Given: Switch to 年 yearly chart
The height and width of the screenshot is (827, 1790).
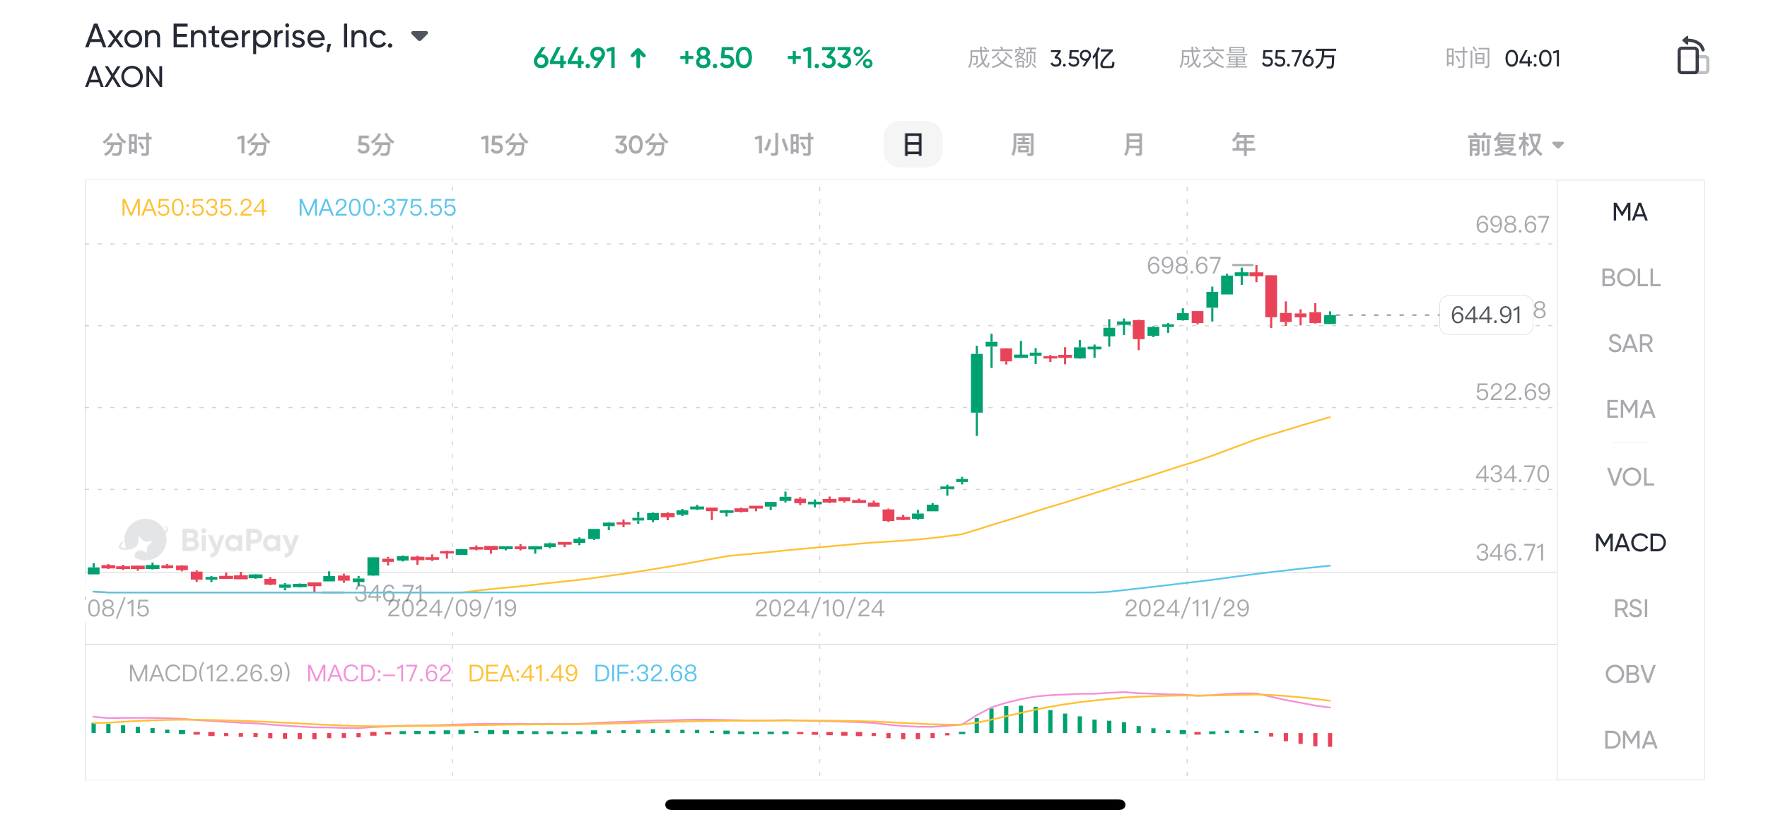Looking at the screenshot, I should [1244, 145].
